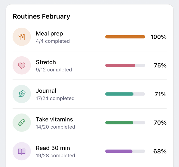The height and width of the screenshot is (167, 179).
Task: Click the orange Meal prep progress bar
Action: (x=125, y=37)
